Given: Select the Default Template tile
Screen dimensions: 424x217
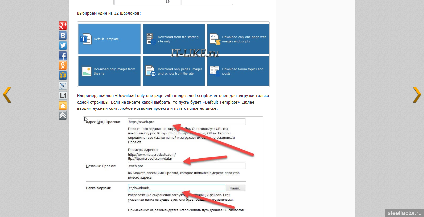Looking at the screenshot, I should pyautogui.click(x=110, y=39).
